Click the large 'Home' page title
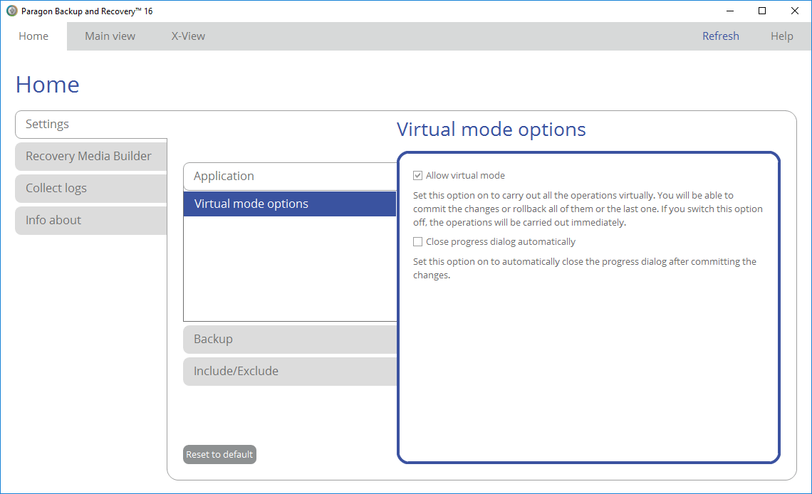Screen dimensions: 812x494 [48, 84]
